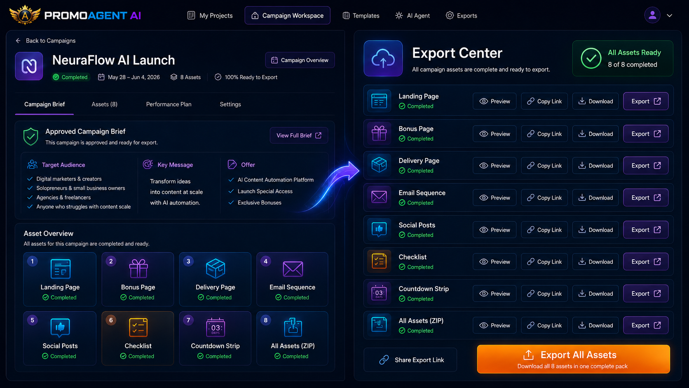Click Social Posts thumbs-up icon in Export Center
The height and width of the screenshot is (388, 689).
pos(379,229)
